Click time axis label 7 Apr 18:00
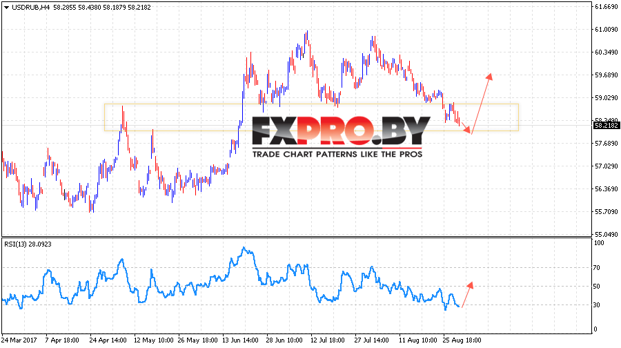 pos(62,340)
